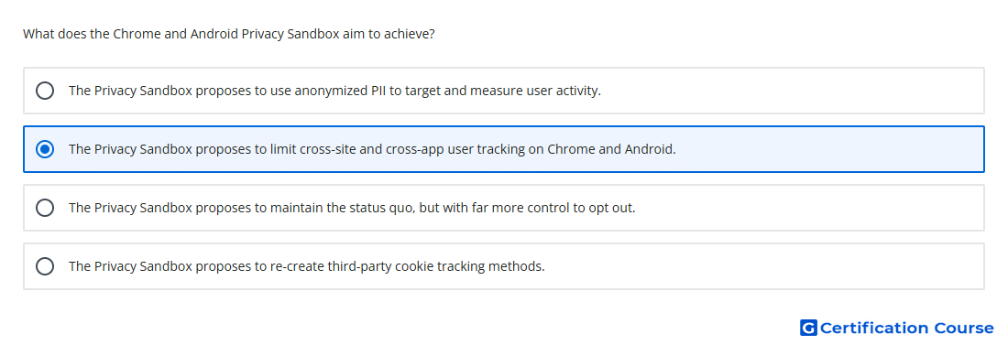Click the question text about Privacy Sandbox aims
Screen dimensions: 1008x345
click(x=229, y=34)
